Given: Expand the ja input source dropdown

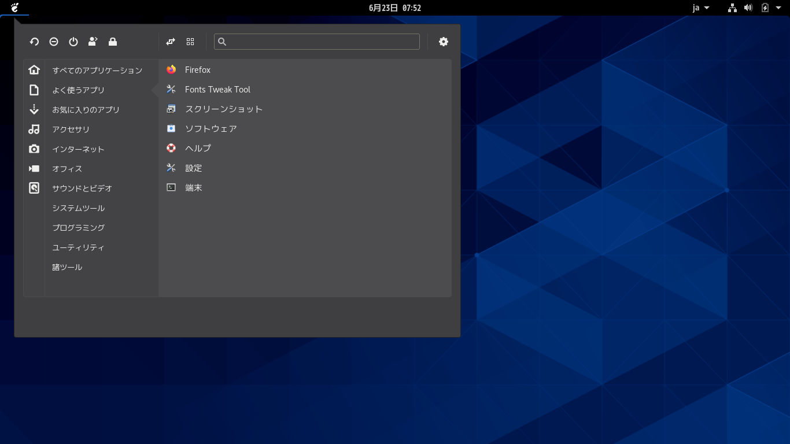Looking at the screenshot, I should click(701, 8).
